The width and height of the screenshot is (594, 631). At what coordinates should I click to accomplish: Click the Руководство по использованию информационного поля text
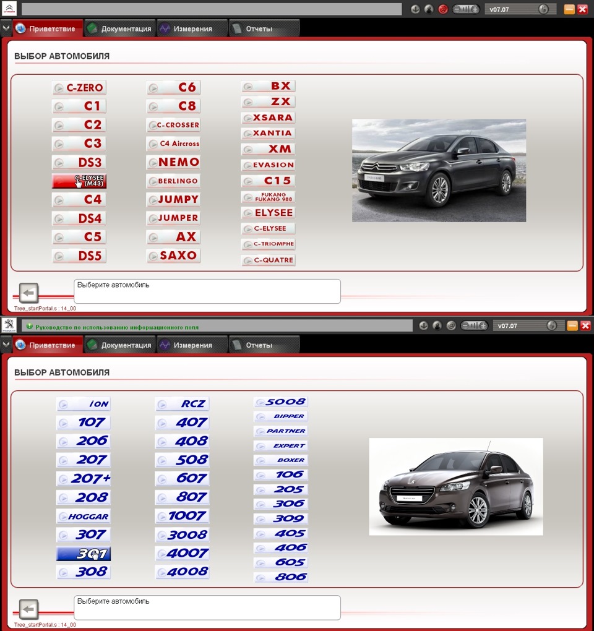coord(117,327)
